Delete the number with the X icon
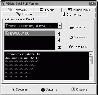Screen dimensions: 98x95 (x=59, y=47)
